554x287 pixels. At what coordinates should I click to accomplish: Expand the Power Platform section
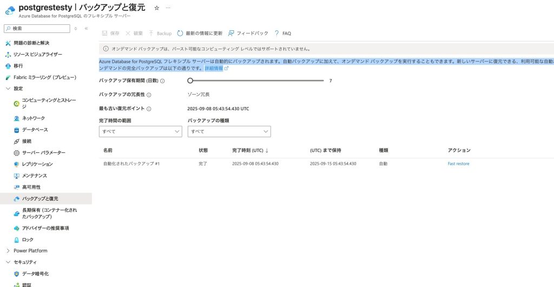click(x=8, y=251)
